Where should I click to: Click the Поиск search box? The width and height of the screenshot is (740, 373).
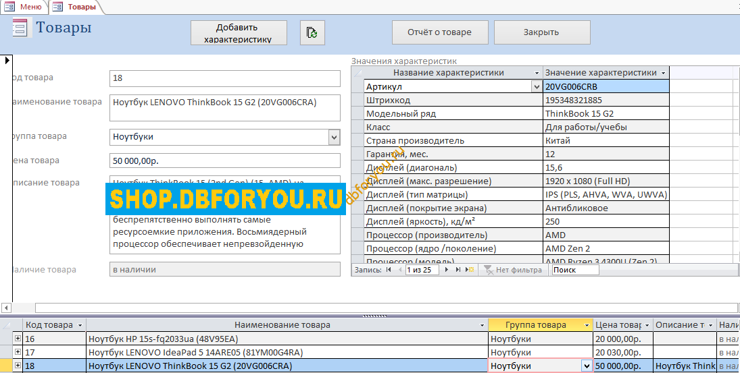point(575,270)
